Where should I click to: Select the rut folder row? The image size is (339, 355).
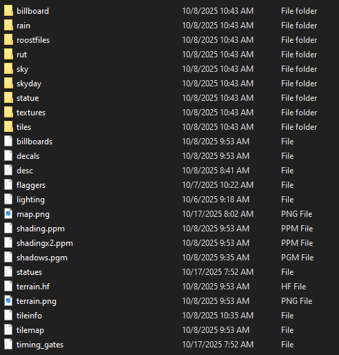pyautogui.click(x=169, y=55)
